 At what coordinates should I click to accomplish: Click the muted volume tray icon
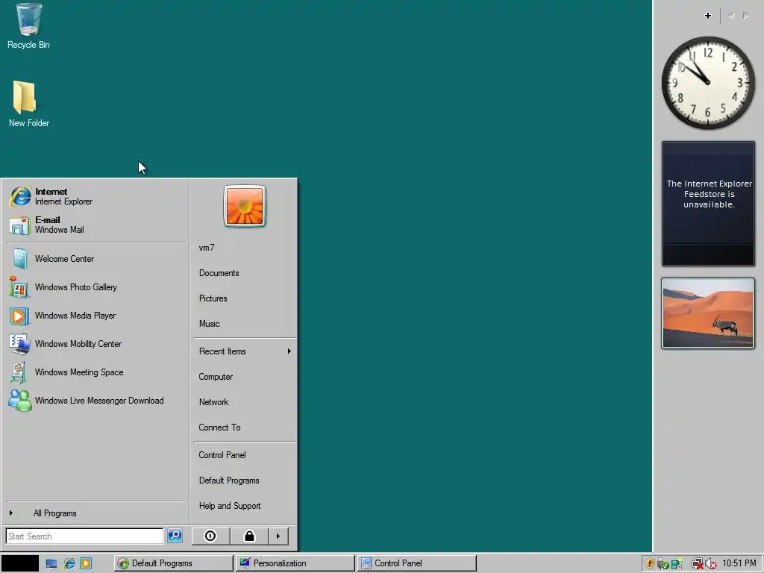(x=710, y=564)
